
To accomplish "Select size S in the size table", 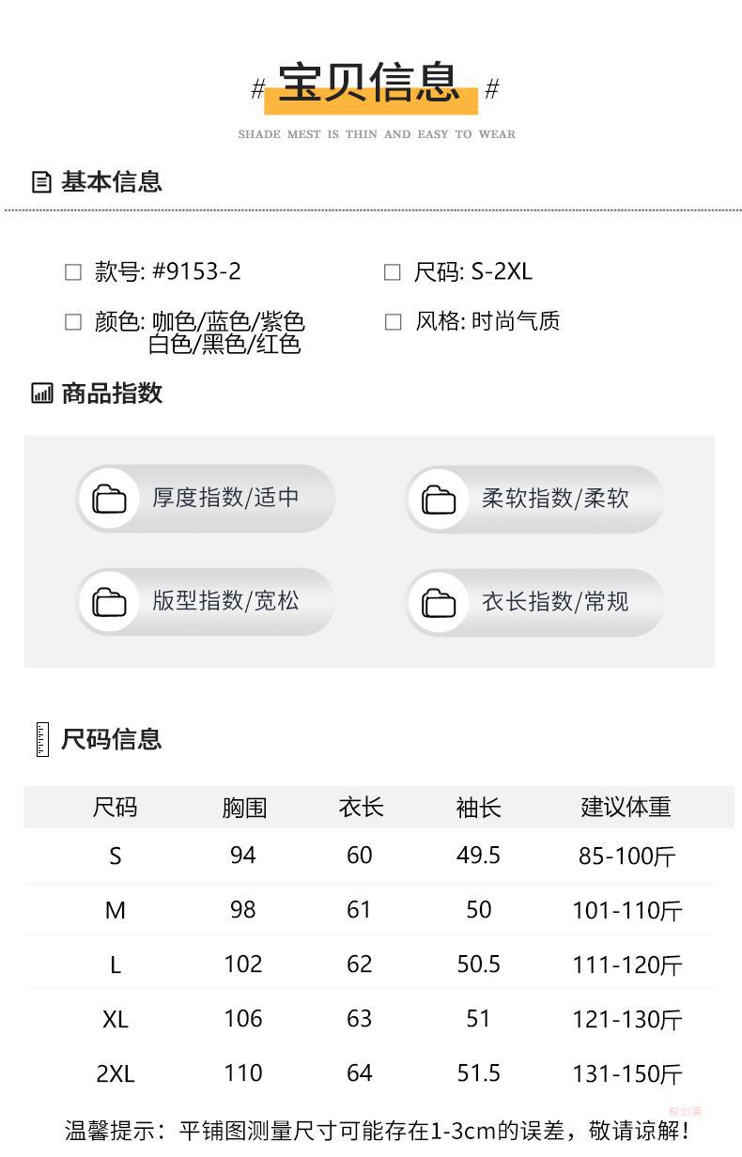I will 116,856.
